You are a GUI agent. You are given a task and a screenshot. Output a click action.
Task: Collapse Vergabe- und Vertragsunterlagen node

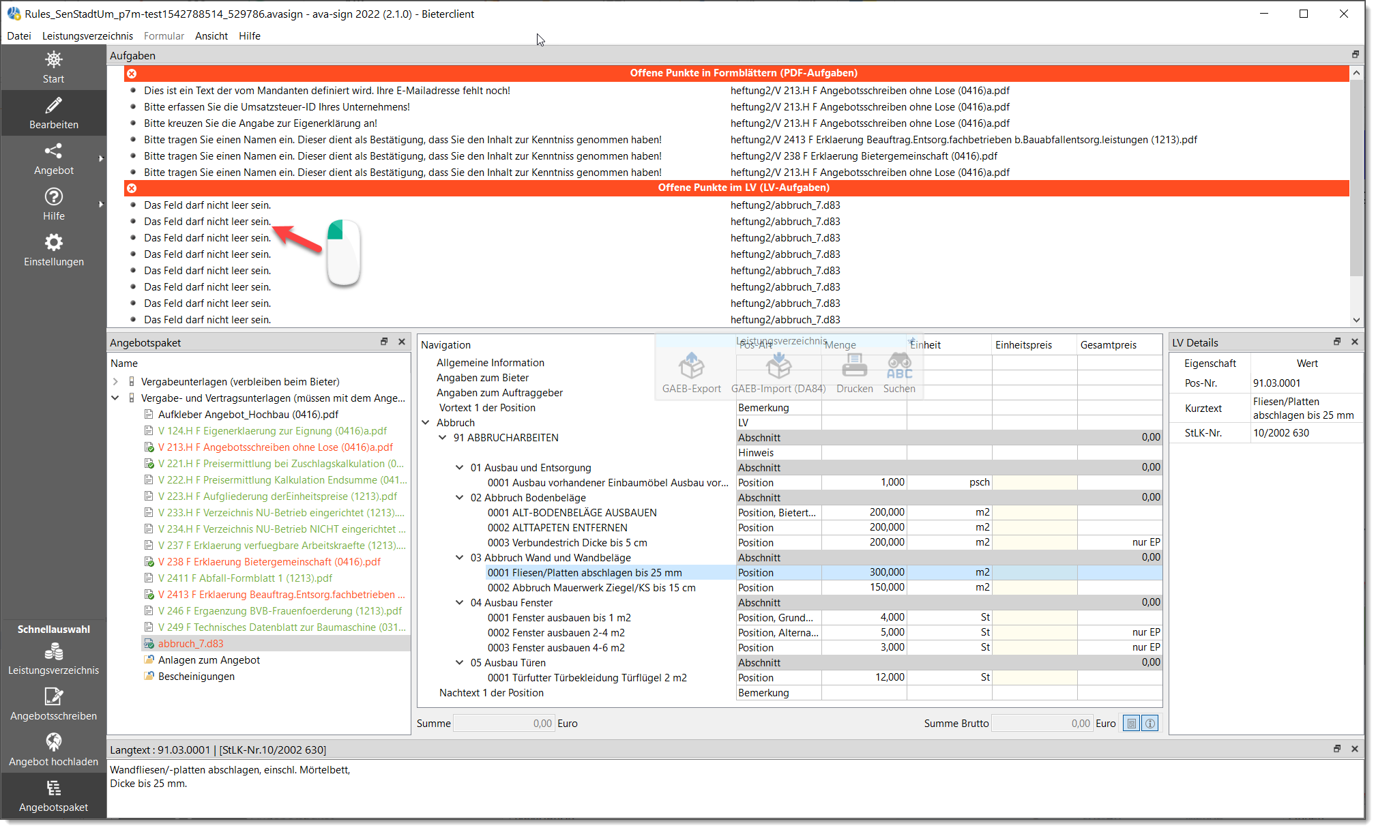point(115,398)
